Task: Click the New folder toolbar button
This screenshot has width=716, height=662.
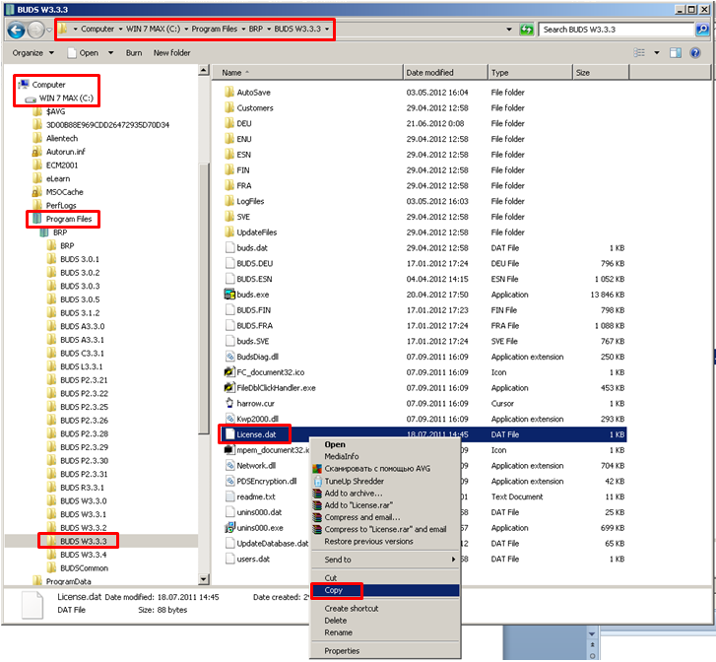Action: click(x=172, y=53)
